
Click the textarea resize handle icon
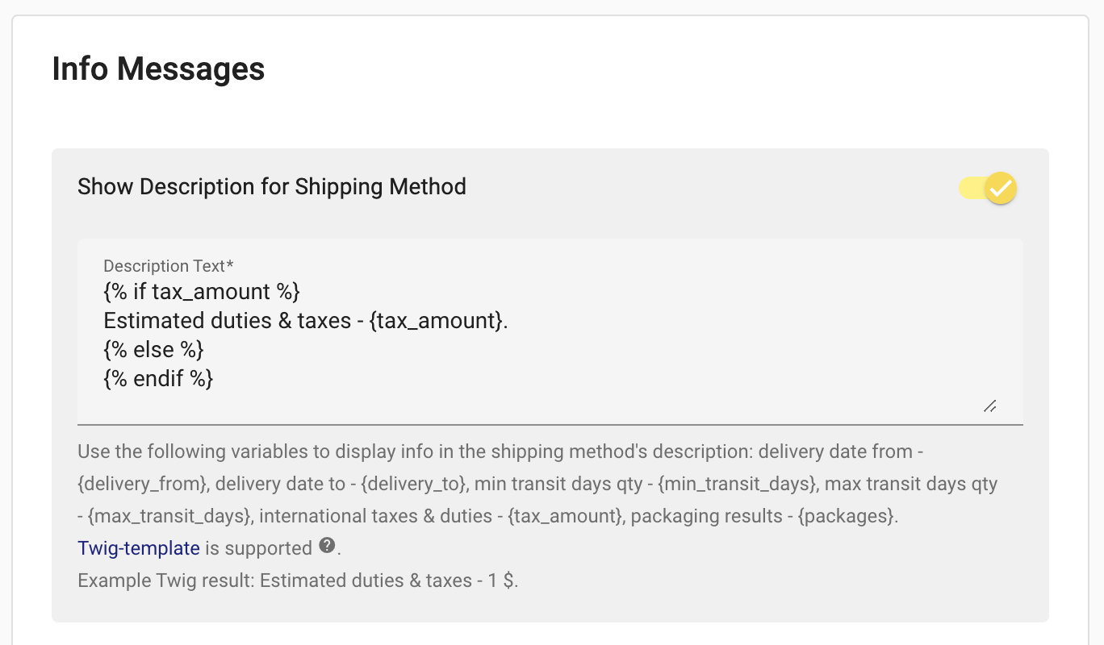click(990, 406)
